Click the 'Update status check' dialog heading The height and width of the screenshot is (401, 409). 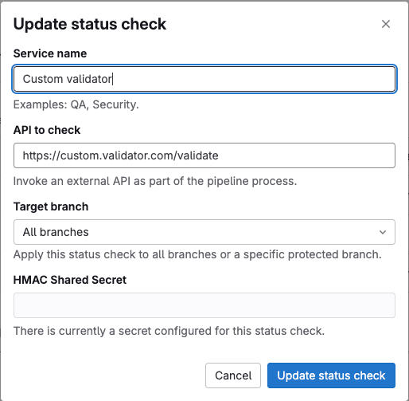tap(90, 24)
